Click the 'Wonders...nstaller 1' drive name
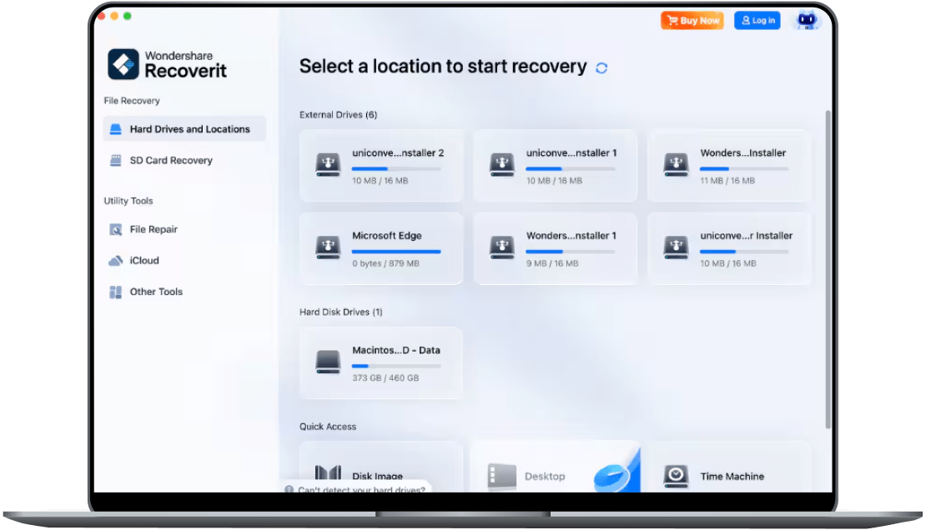This screenshot has height=530, width=926. coord(571,236)
